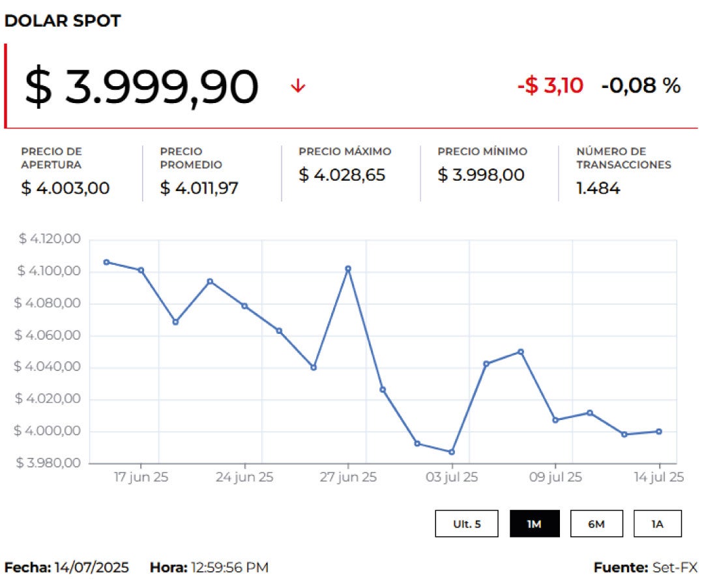This screenshot has width=704, height=587.
Task: Switch to the 1M chart range
Action: coord(535,524)
